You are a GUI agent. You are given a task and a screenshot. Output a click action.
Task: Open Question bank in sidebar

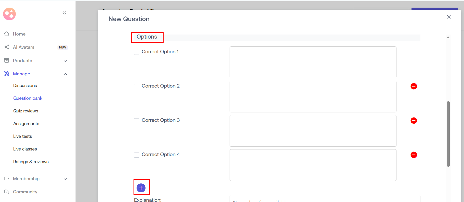(x=28, y=98)
